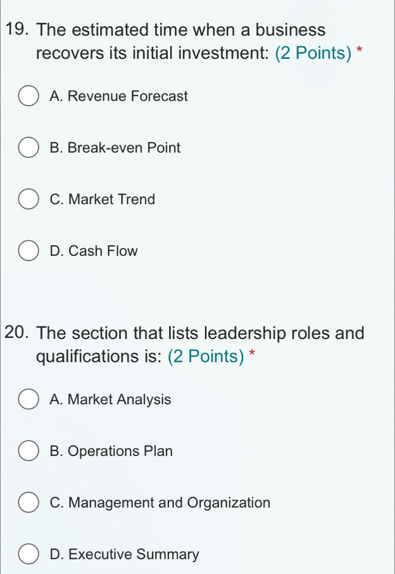Click the 'D. Executive Summary' option label

(124, 554)
